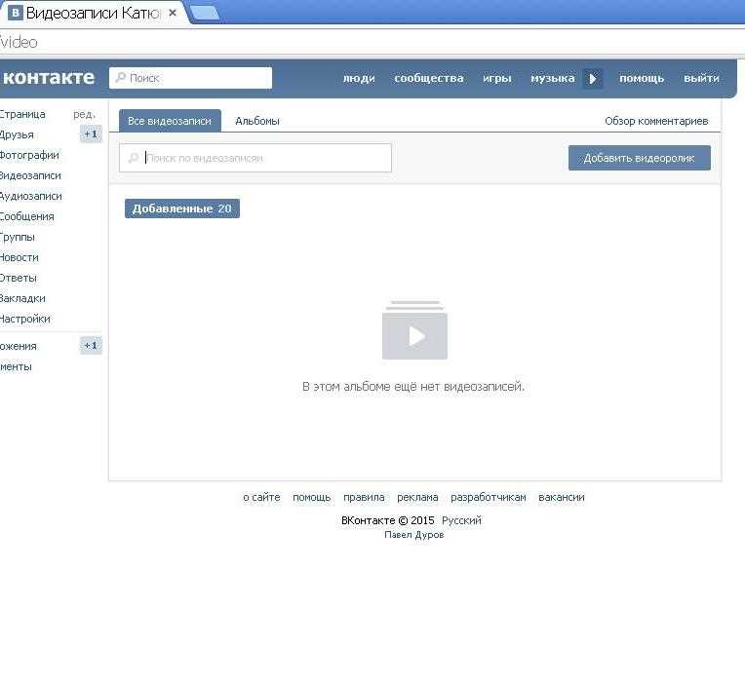Open Видеозаписи in the left sidebar
This screenshot has height=685, width=745.
click(x=30, y=175)
